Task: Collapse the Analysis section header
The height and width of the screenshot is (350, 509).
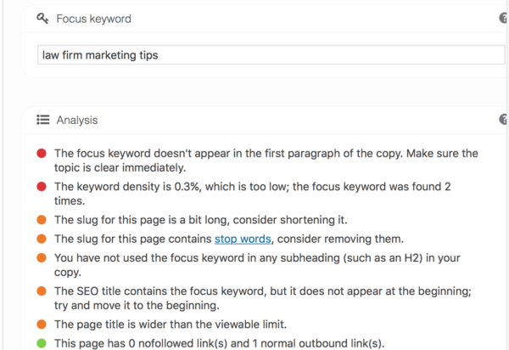Action: click(x=265, y=120)
